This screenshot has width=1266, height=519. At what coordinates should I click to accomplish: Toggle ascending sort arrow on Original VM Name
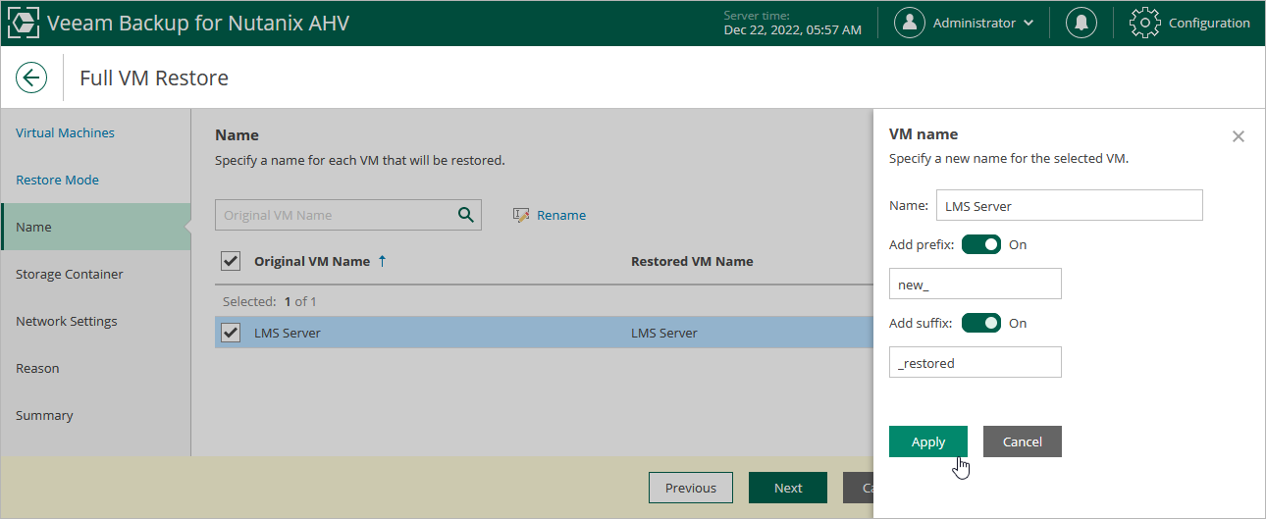click(382, 261)
